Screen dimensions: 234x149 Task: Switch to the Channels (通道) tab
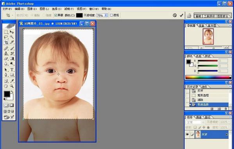pyautogui.click(x=199, y=117)
